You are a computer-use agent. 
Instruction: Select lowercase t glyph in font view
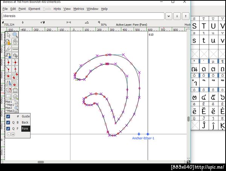coord(204,40)
